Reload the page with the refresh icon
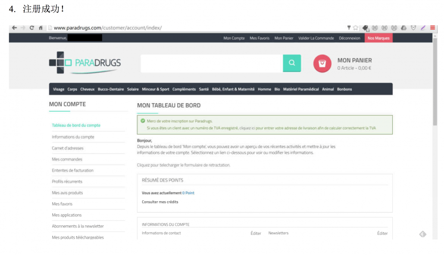This screenshot has width=444, height=255. point(32,28)
